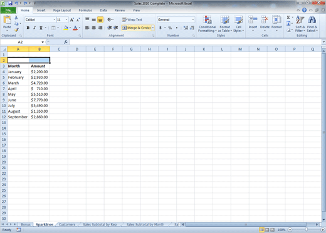Image resolution: width=326 pixels, height=233 pixels.
Task: Open Sales Subtotal by Rep sheet
Action: pyautogui.click(x=100, y=224)
